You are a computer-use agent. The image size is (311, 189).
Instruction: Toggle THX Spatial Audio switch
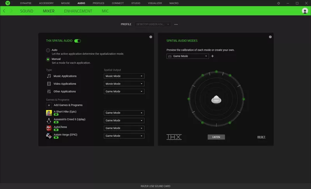click(77, 41)
